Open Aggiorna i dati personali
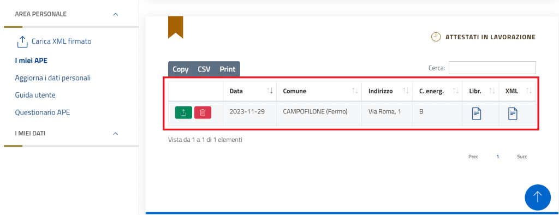The width and height of the screenshot is (559, 215). [x=52, y=77]
